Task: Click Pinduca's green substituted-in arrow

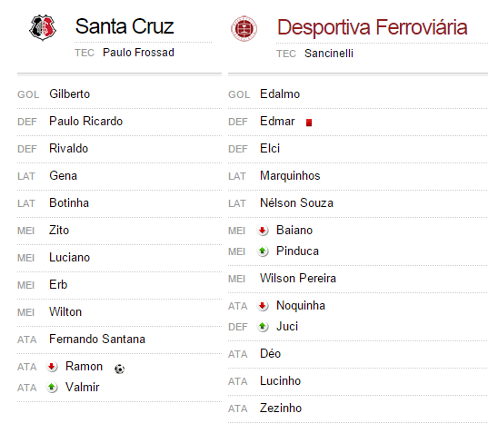Action: 263,251
